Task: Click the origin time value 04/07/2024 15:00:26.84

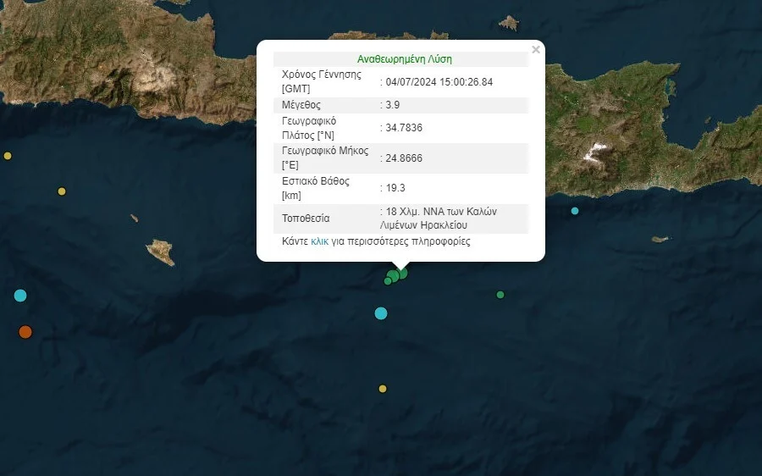Action: [439, 82]
